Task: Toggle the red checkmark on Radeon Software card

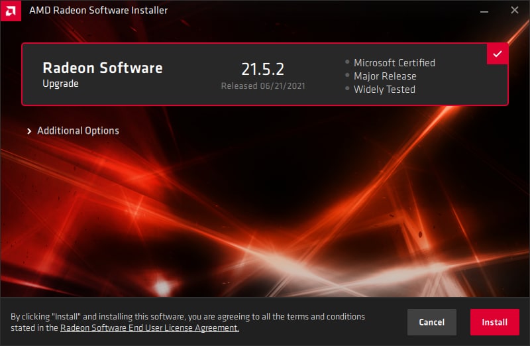Action: click(498, 54)
